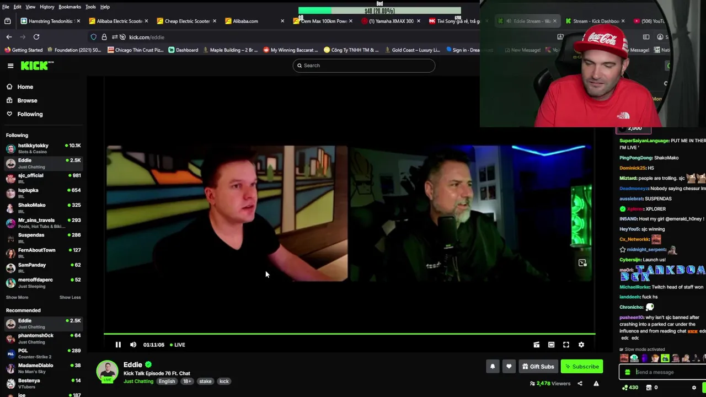The height and width of the screenshot is (397, 706).
Task: Open the Dashboard bookmark
Action: pos(183,50)
